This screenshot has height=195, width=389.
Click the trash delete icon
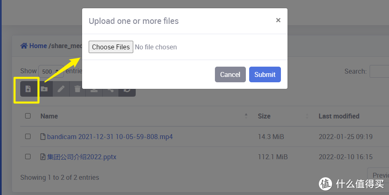tap(78, 89)
